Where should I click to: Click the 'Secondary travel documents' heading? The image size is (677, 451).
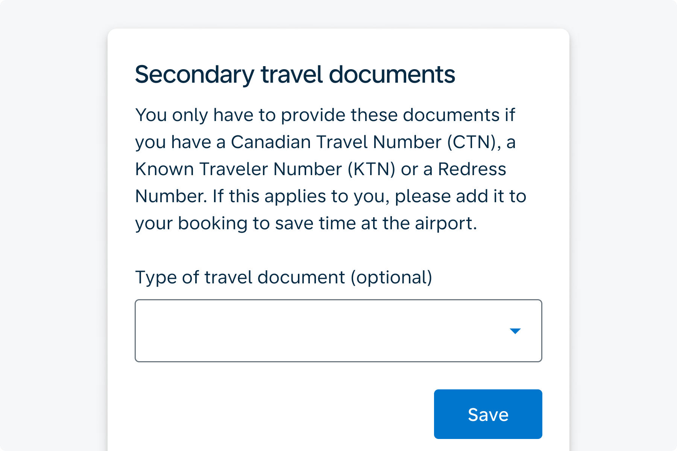(295, 74)
